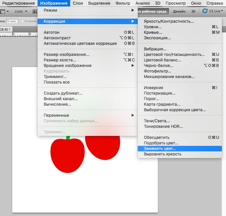226x216 pixels.
Task: Open the Переменные submenu
Action: tap(87, 115)
